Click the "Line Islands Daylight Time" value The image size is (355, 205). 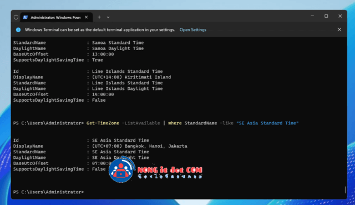[x=127, y=89]
